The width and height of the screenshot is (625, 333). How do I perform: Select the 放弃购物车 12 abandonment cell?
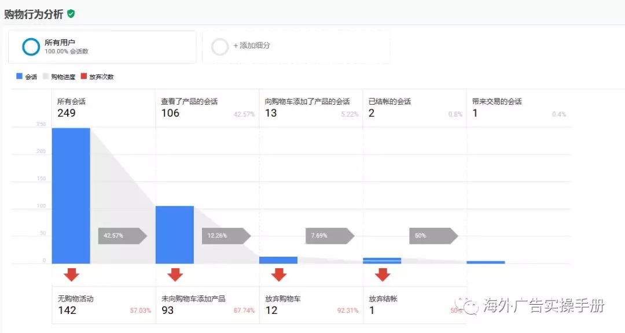(311, 305)
